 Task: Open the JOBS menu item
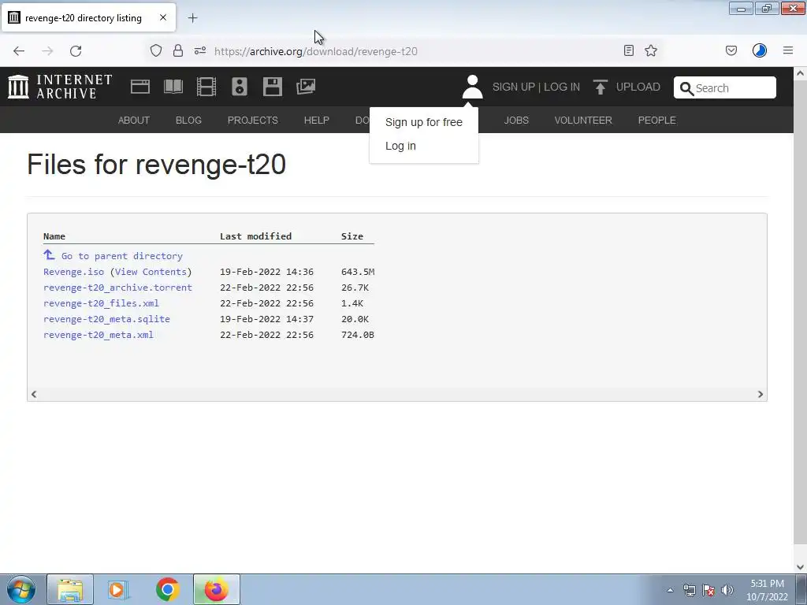(x=516, y=120)
